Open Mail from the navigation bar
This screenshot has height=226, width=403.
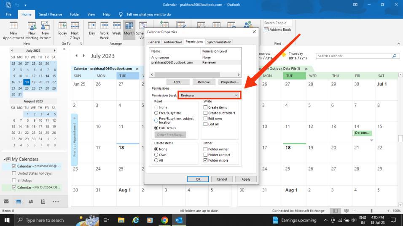tap(6, 202)
